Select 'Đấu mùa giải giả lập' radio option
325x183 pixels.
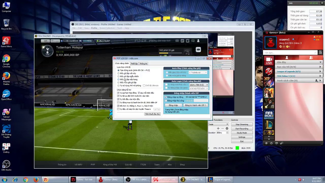(x=127, y=82)
